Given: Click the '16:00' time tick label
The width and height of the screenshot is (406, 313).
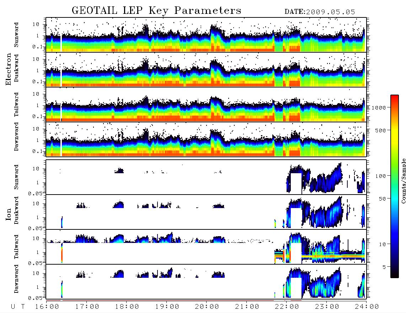Looking at the screenshot, I should pos(47,307).
